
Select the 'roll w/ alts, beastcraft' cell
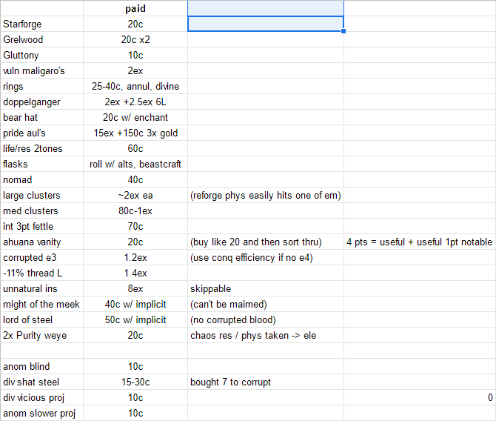[x=135, y=164]
